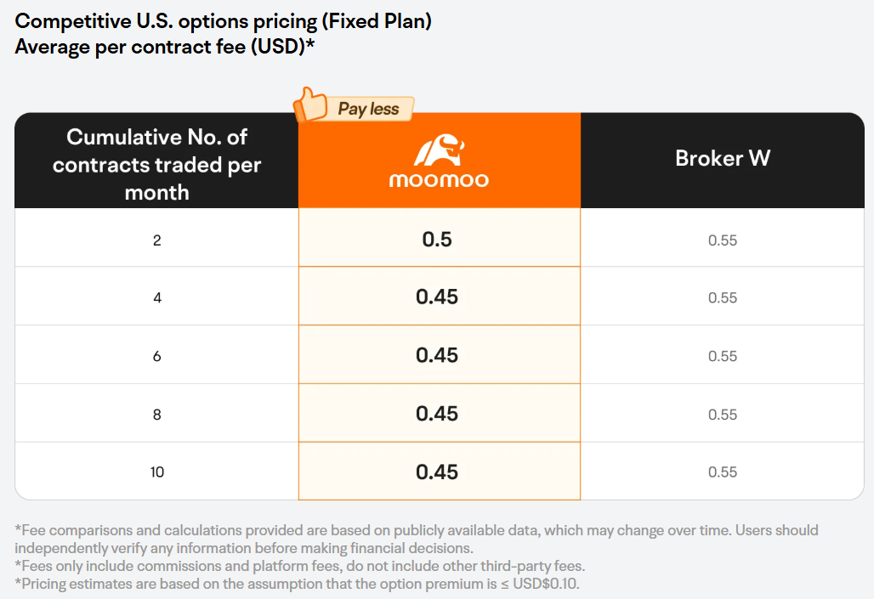Click Broker W 0.55 fee for 2 contracts
874x599 pixels.
pos(723,240)
